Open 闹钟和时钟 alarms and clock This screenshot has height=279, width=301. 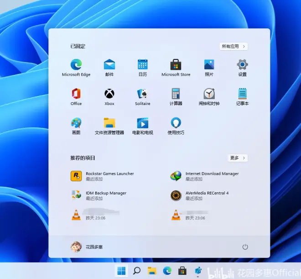(209, 97)
